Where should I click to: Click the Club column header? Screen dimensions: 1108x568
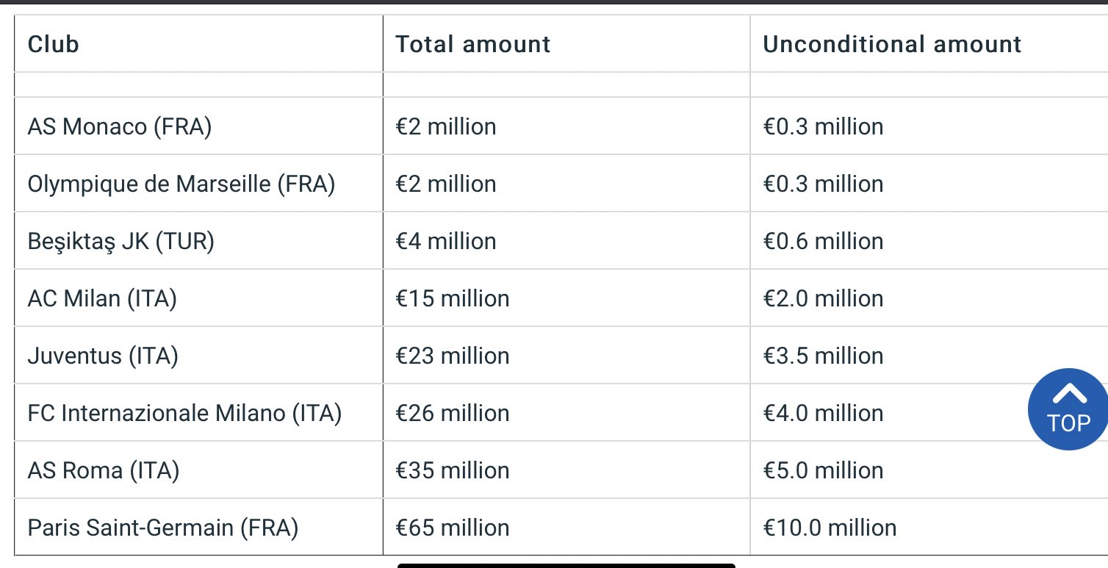[53, 44]
